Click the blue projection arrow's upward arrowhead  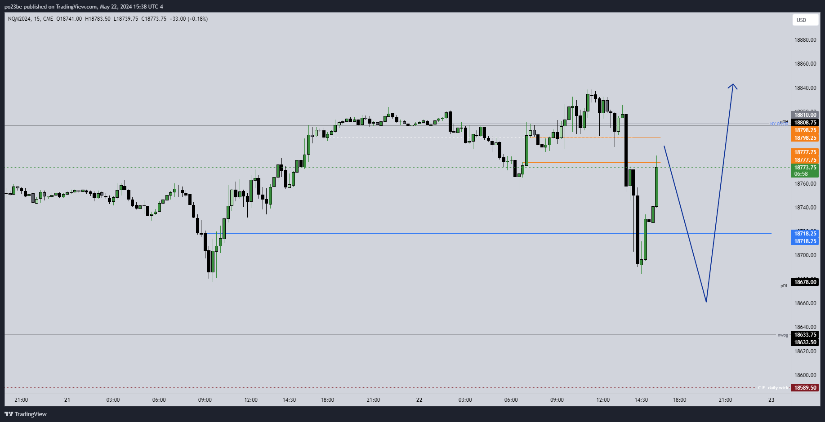point(733,85)
